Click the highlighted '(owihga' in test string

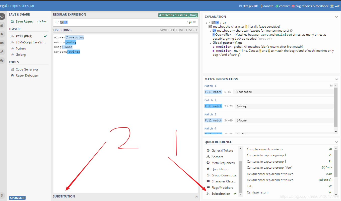(74, 52)
